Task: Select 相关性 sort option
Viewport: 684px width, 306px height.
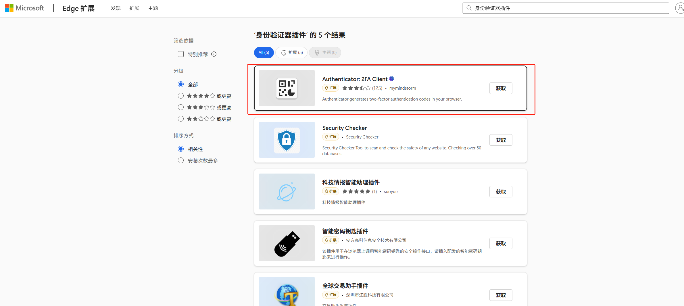Action: (x=181, y=149)
